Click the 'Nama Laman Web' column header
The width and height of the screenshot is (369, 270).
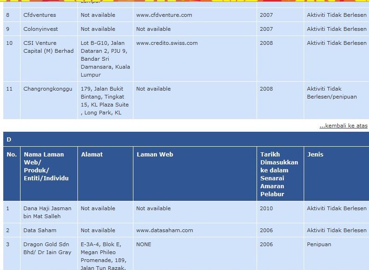46,166
